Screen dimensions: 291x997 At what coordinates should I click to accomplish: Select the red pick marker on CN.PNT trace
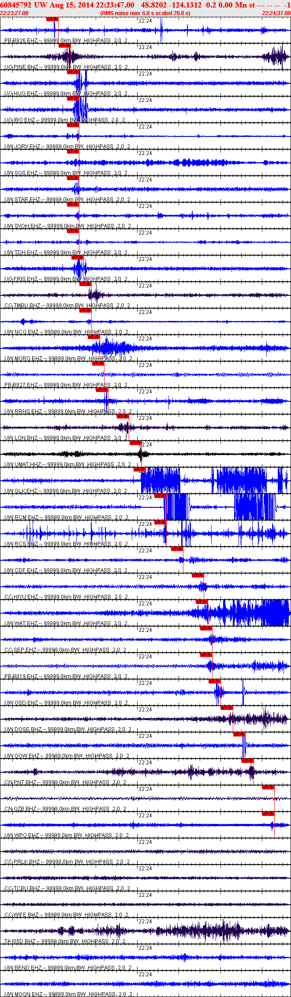pyautogui.click(x=247, y=761)
